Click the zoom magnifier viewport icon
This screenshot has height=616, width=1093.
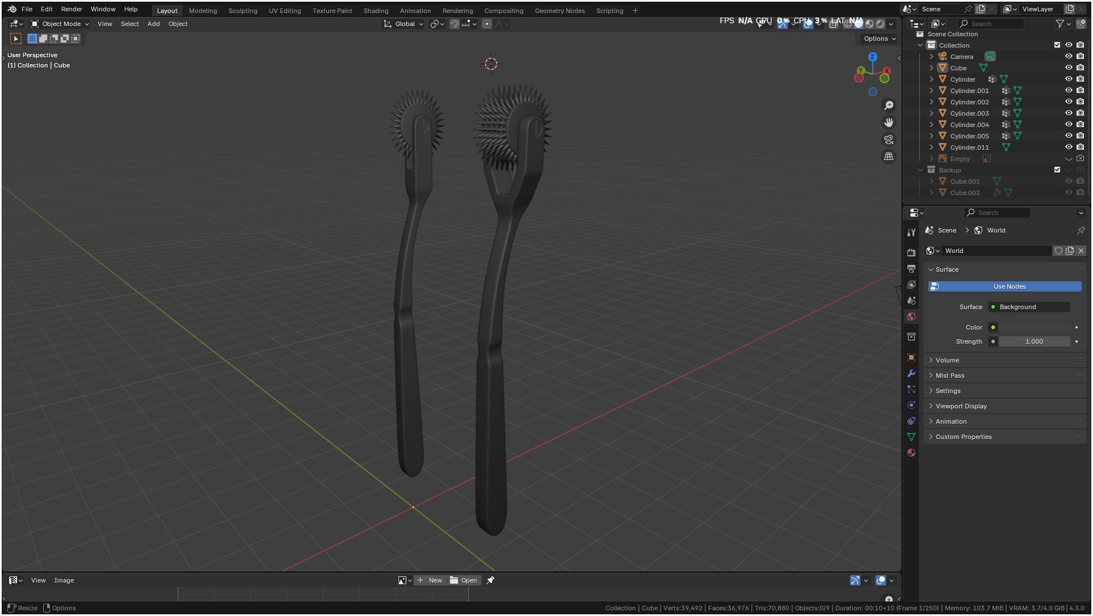[x=889, y=106]
